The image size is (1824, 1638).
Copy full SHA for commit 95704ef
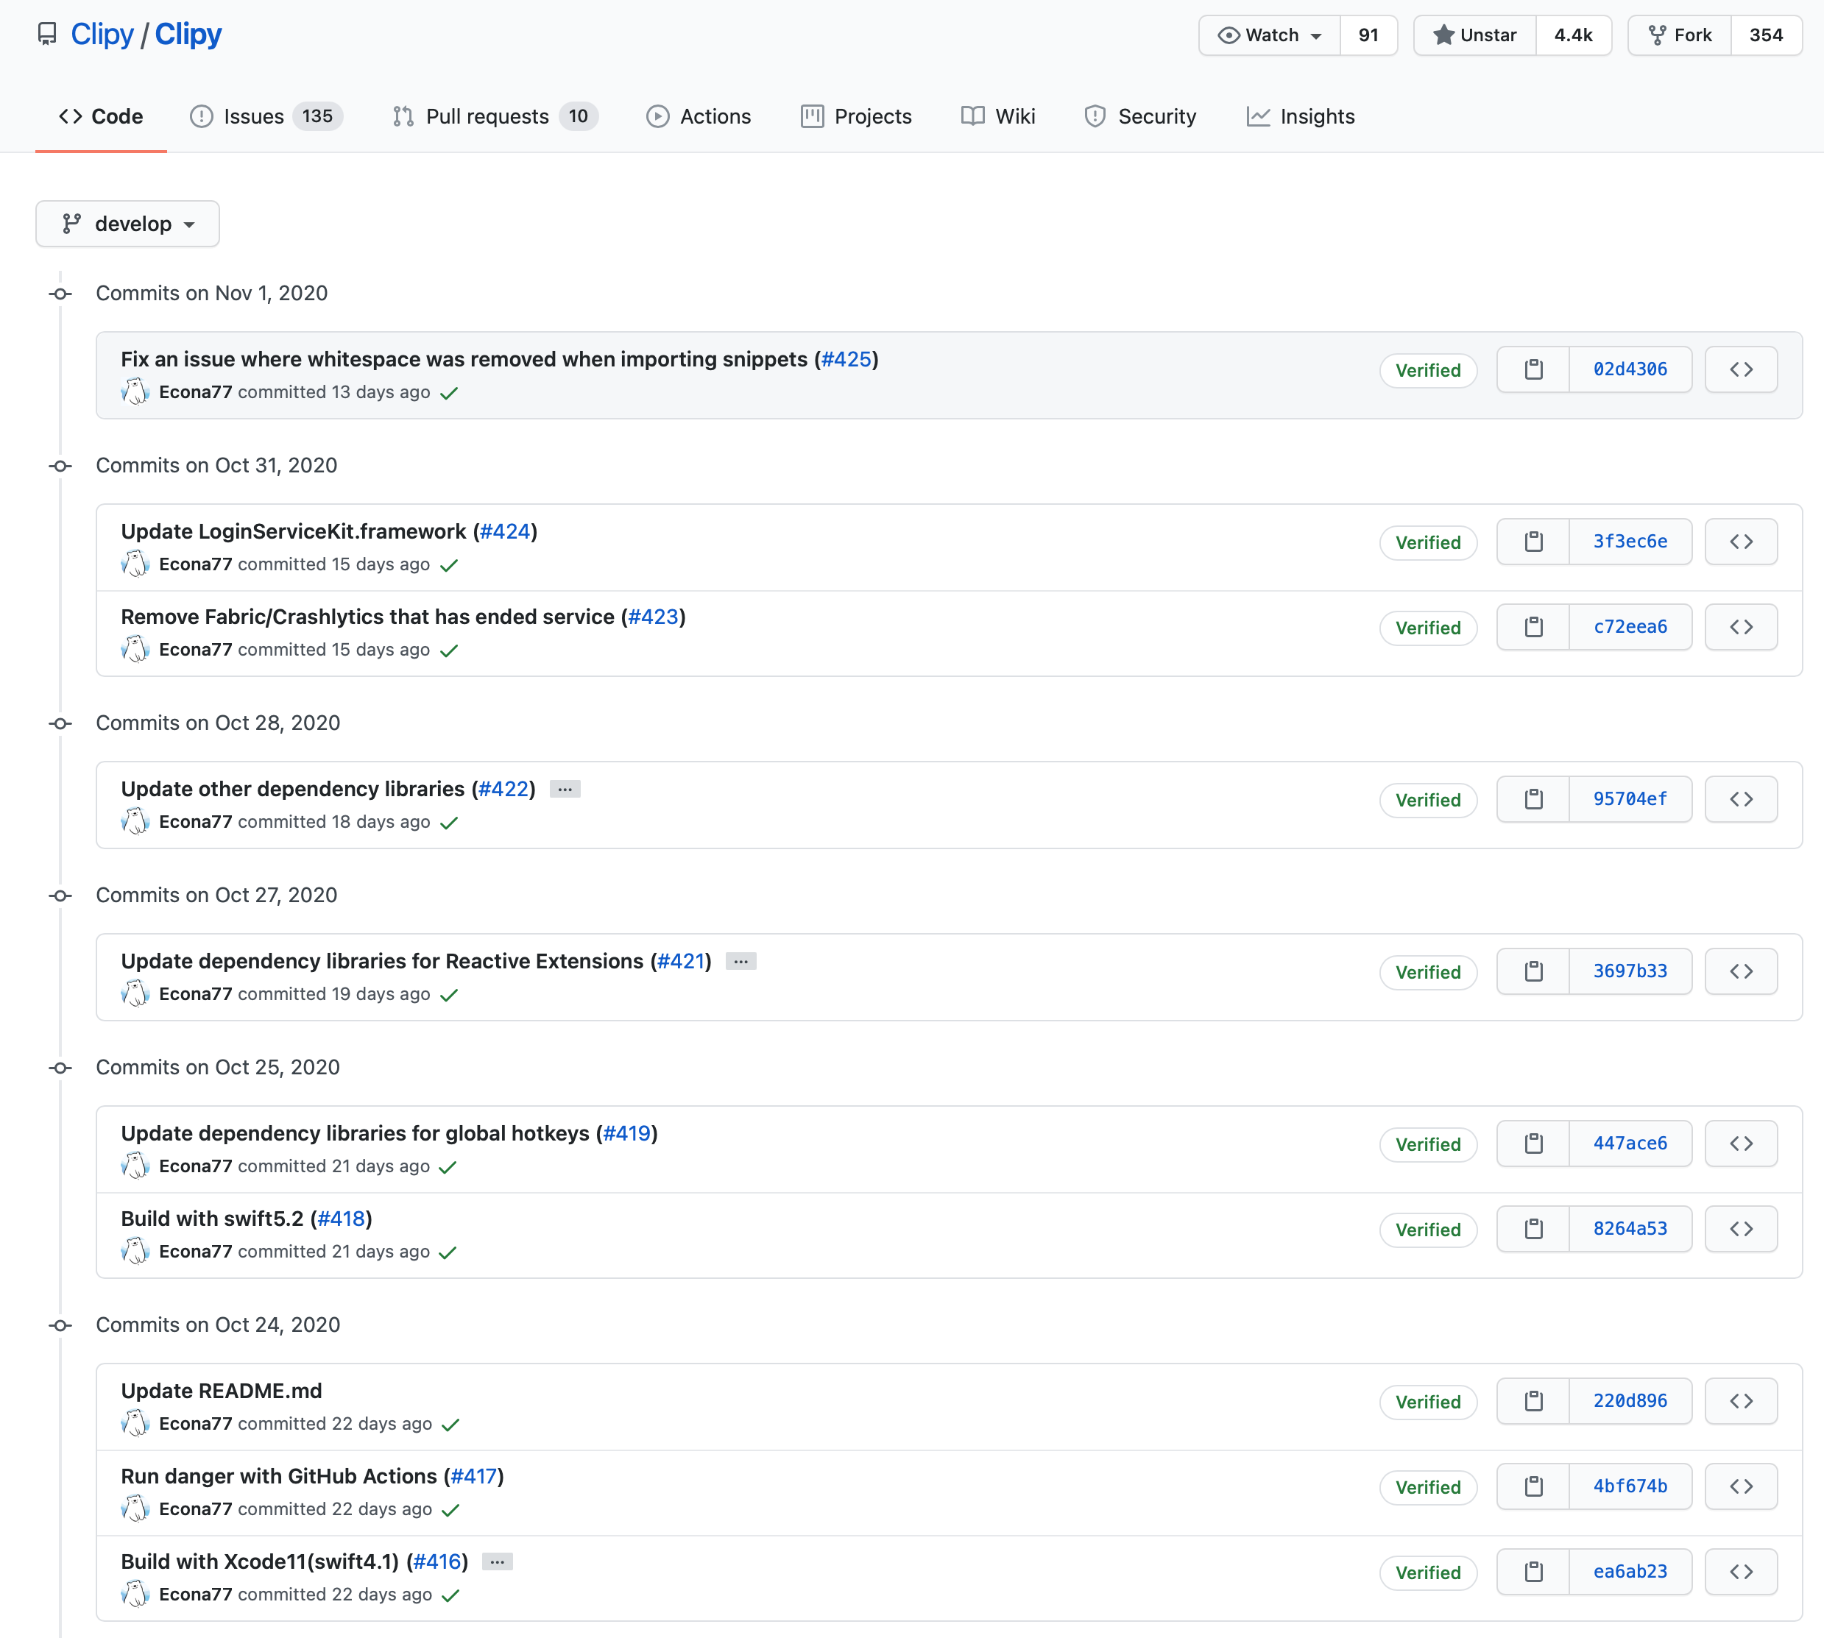tap(1533, 799)
